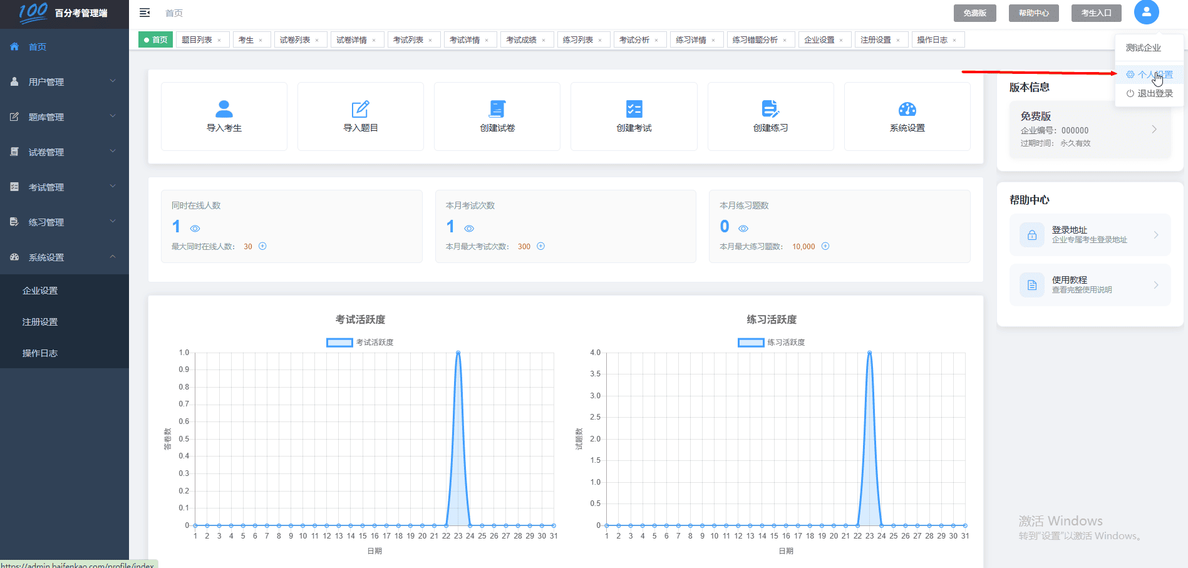Click the 导入考生 import icon
This screenshot has width=1188, height=568.
[x=224, y=108]
